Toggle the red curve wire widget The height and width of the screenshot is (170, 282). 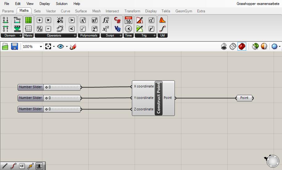click(13, 166)
